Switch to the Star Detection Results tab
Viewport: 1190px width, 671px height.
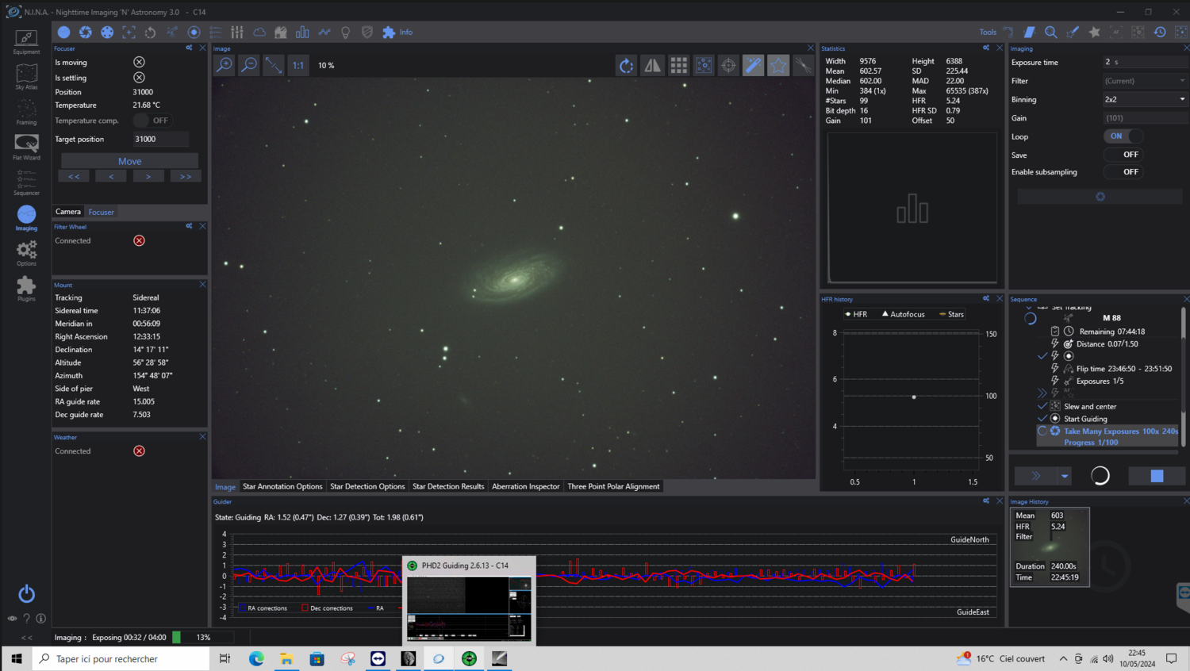tap(448, 486)
